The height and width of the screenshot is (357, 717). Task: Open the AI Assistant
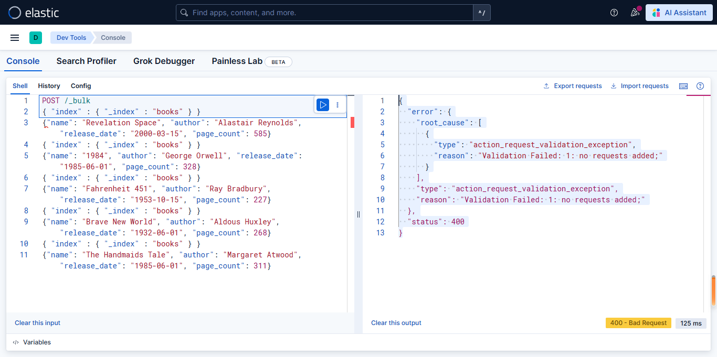(679, 13)
